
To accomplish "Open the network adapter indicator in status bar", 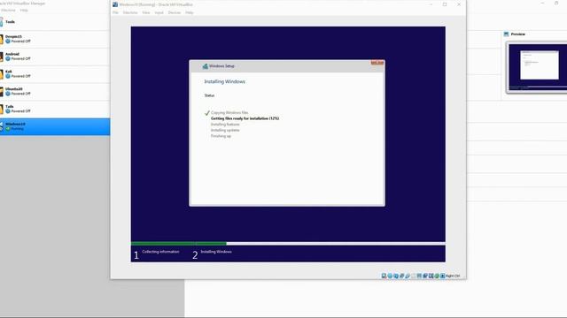I will [x=402, y=276].
